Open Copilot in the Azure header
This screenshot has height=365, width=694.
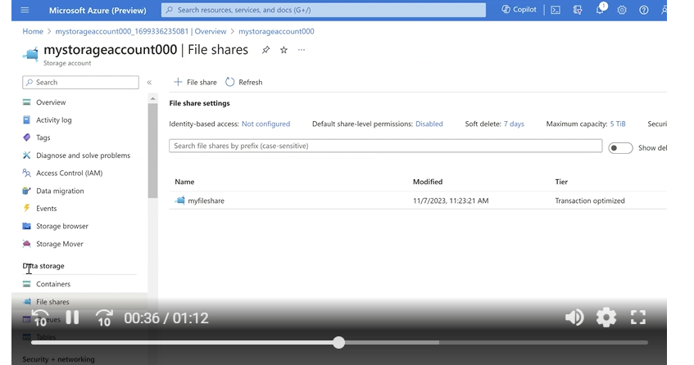coord(519,10)
